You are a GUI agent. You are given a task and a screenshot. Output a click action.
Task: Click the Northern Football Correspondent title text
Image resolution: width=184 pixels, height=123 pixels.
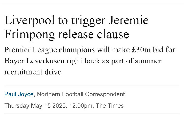coord(81,94)
